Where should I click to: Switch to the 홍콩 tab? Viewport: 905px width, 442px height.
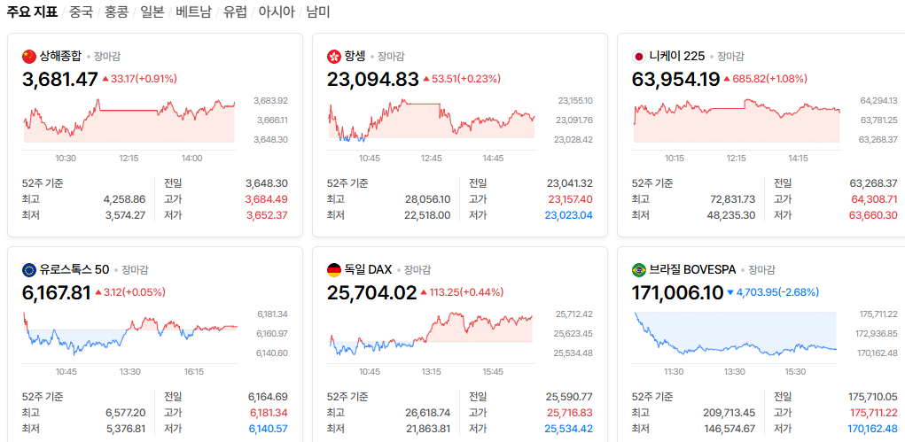click(x=117, y=12)
